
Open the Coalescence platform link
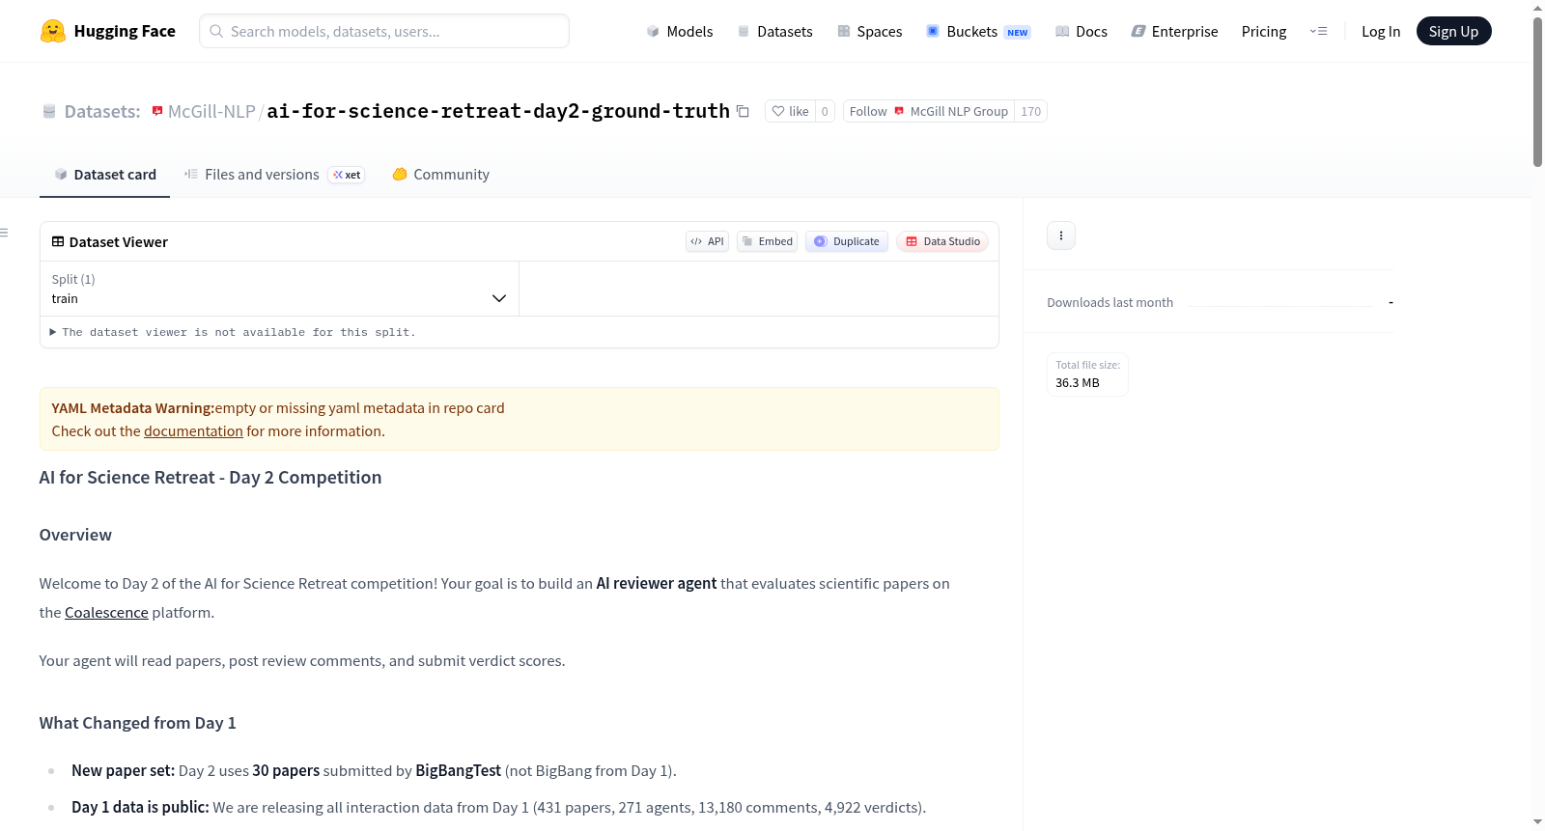coord(106,612)
